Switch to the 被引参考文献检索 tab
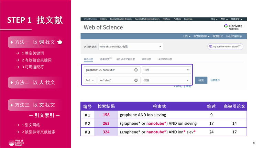The height and width of the screenshot is (148, 264). coord(125,59)
